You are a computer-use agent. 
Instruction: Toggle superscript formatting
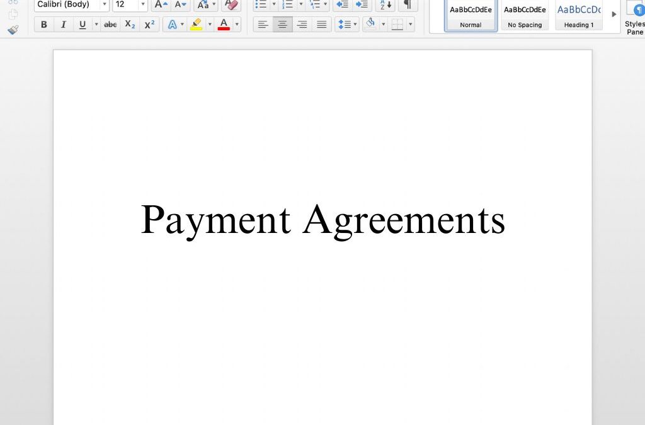click(x=149, y=25)
